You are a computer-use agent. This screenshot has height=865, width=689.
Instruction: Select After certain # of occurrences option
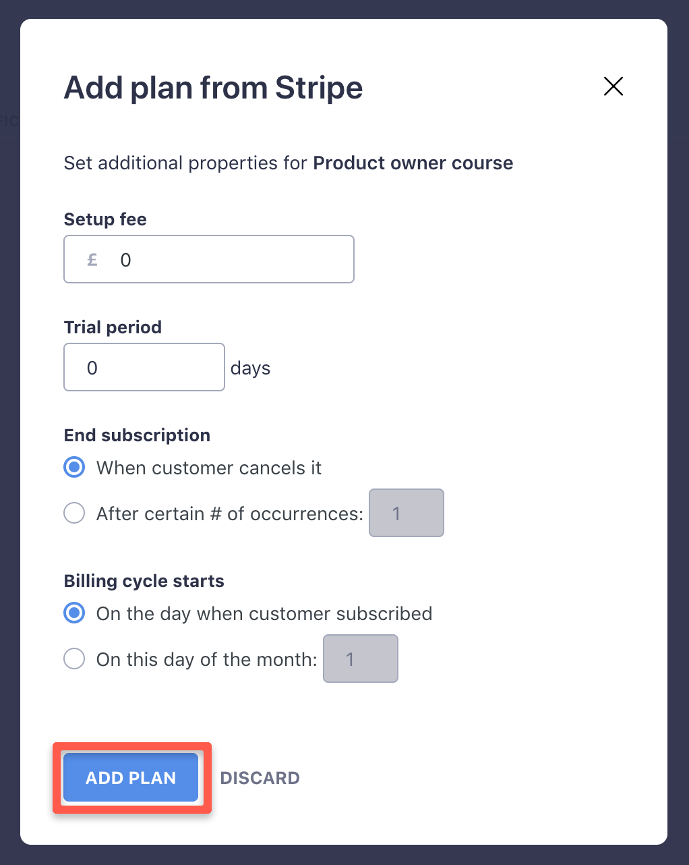coord(74,513)
